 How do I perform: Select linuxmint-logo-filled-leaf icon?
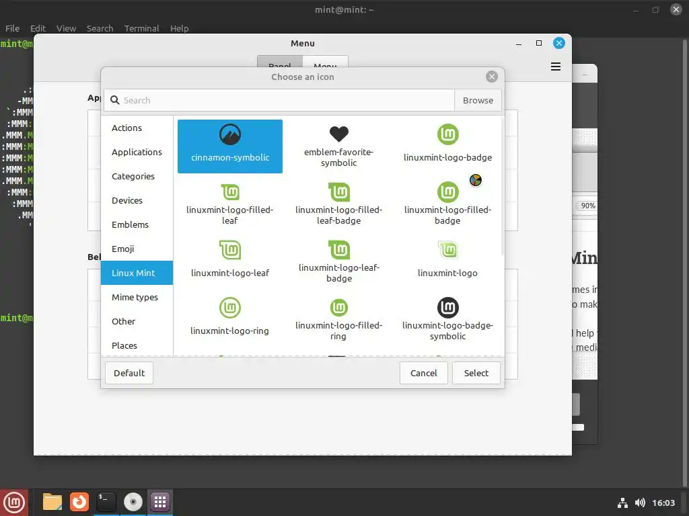pos(230,204)
